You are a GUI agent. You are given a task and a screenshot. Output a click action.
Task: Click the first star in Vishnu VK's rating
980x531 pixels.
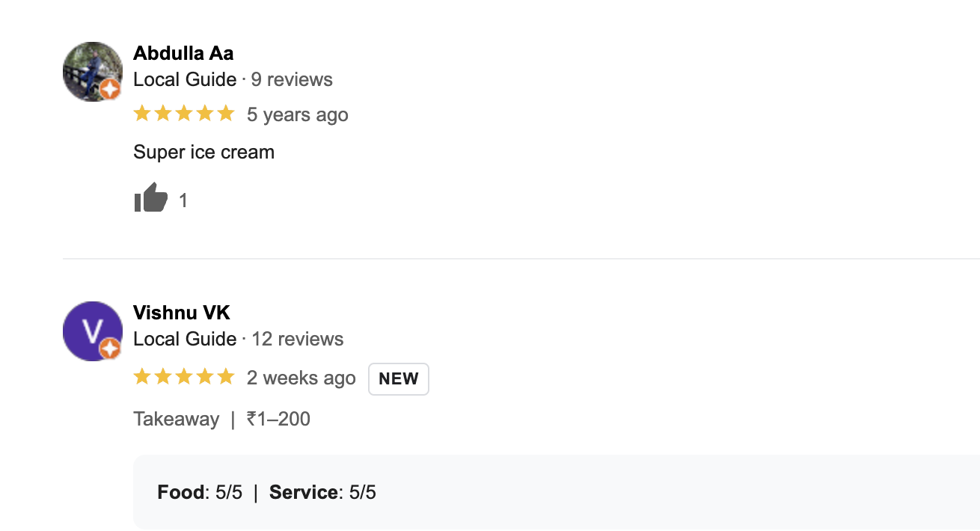click(x=142, y=377)
